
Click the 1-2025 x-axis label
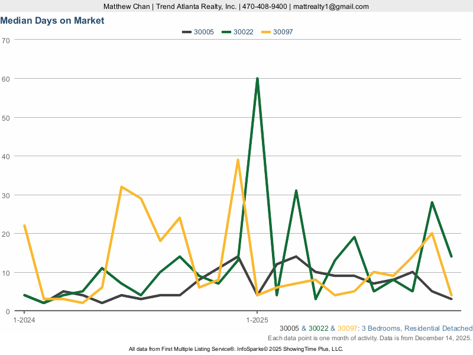pos(257,319)
